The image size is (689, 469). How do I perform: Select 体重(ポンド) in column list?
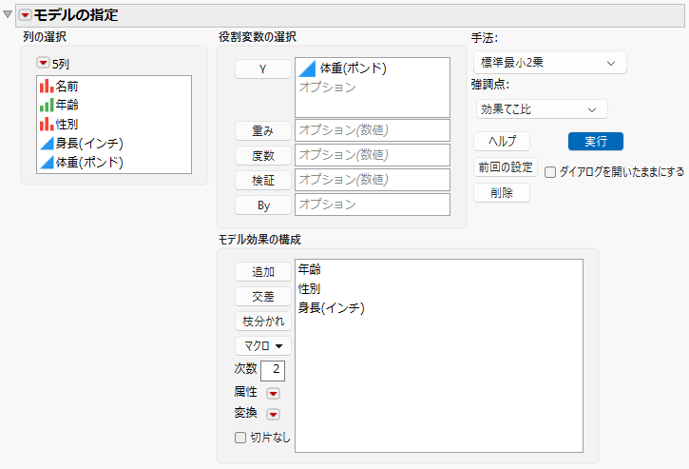(114, 163)
